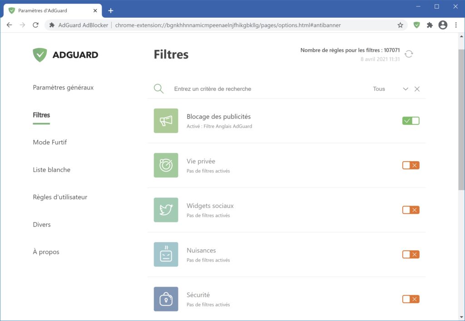Minimize the Chrome window
The image size is (465, 321).
pos(418,6)
